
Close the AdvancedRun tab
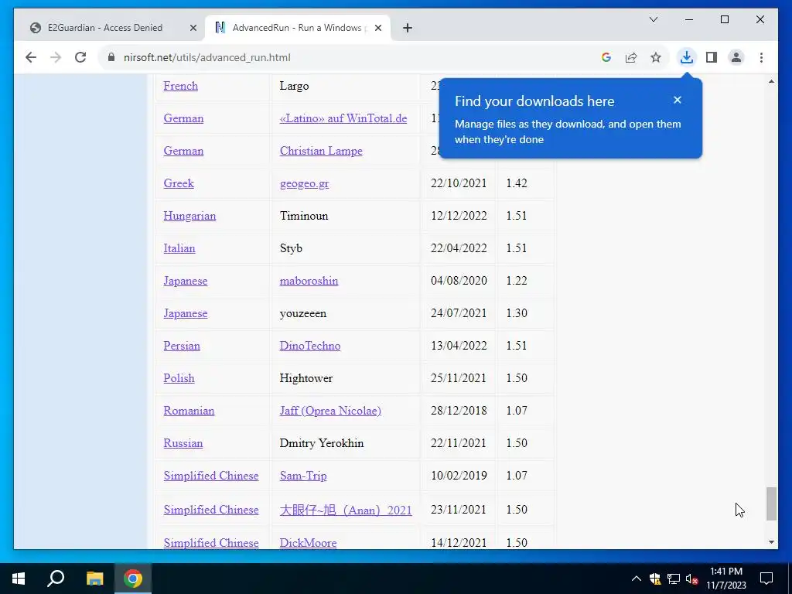coord(378,29)
